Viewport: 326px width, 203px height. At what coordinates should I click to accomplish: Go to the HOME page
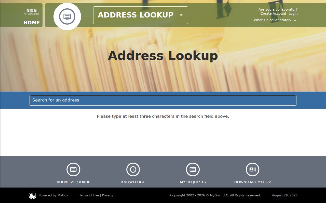32,23
